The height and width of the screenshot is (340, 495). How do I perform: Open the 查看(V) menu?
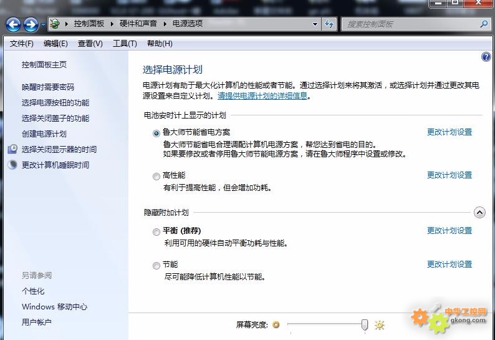[x=90, y=44]
